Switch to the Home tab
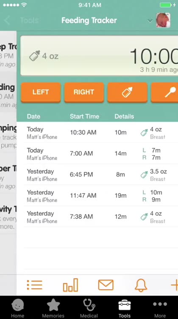This screenshot has width=178, height=319. tap(18, 308)
